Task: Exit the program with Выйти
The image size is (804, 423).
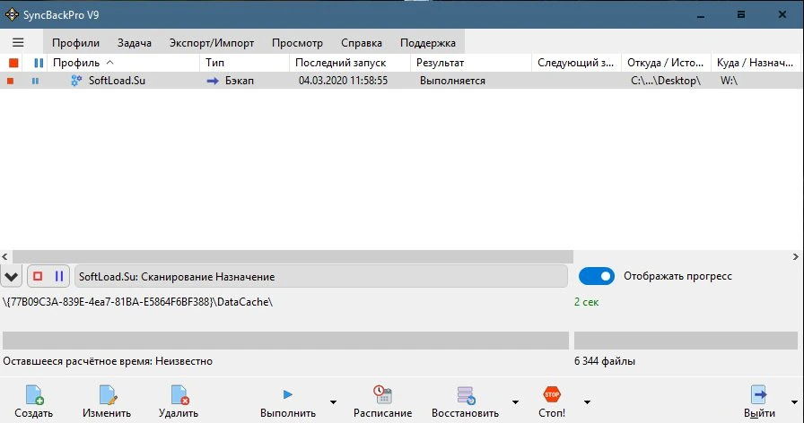Action: 759,402
